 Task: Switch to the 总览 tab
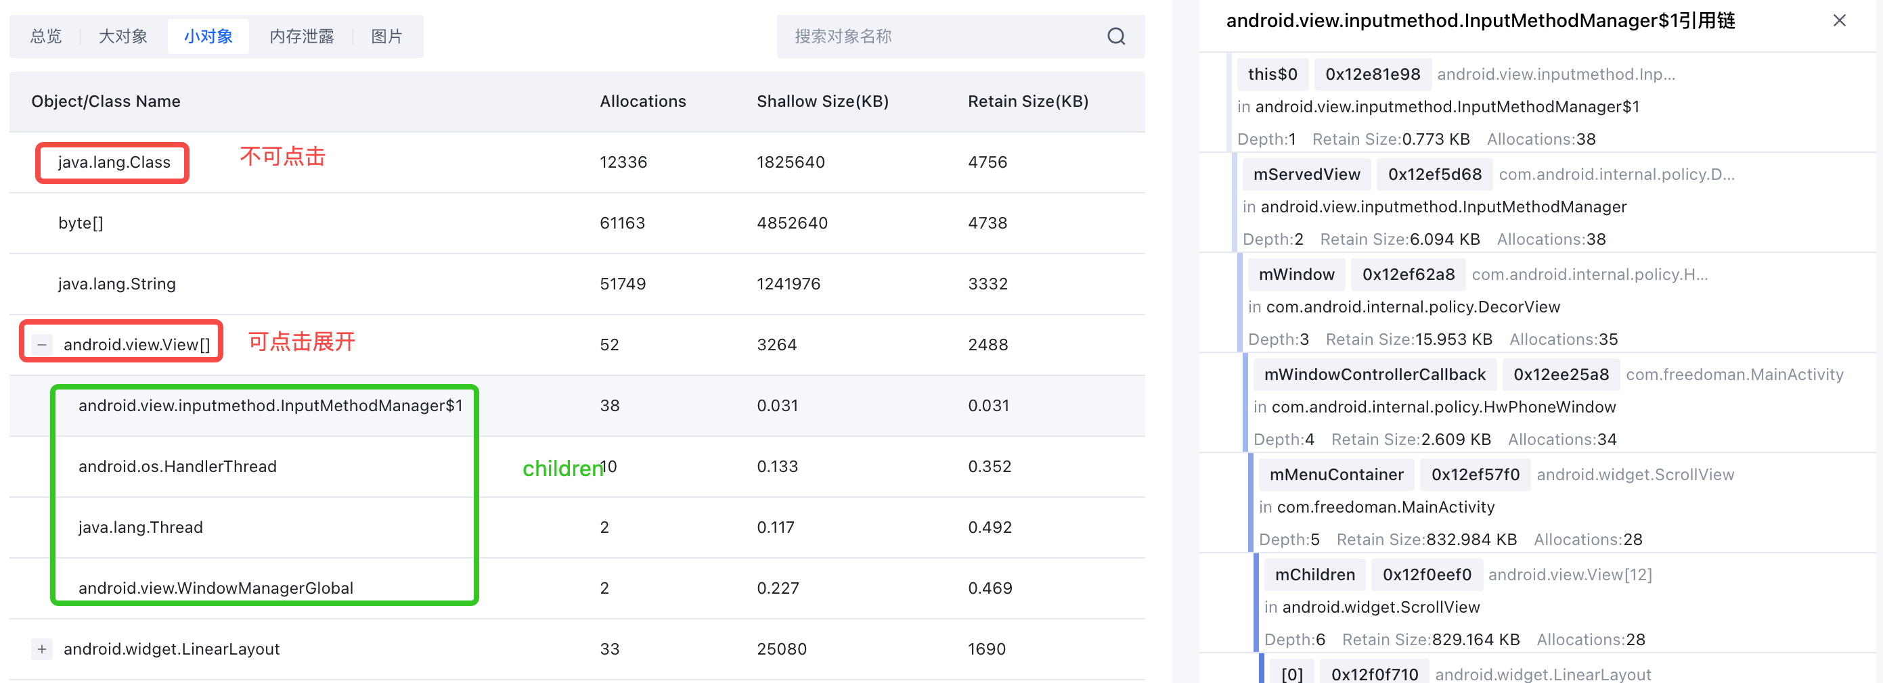click(46, 37)
